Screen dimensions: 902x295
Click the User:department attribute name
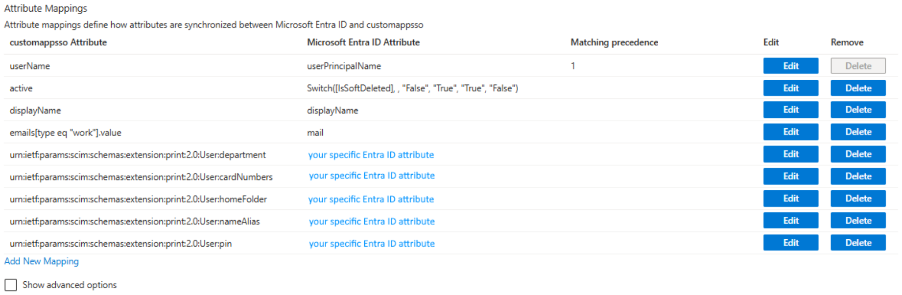138,155
